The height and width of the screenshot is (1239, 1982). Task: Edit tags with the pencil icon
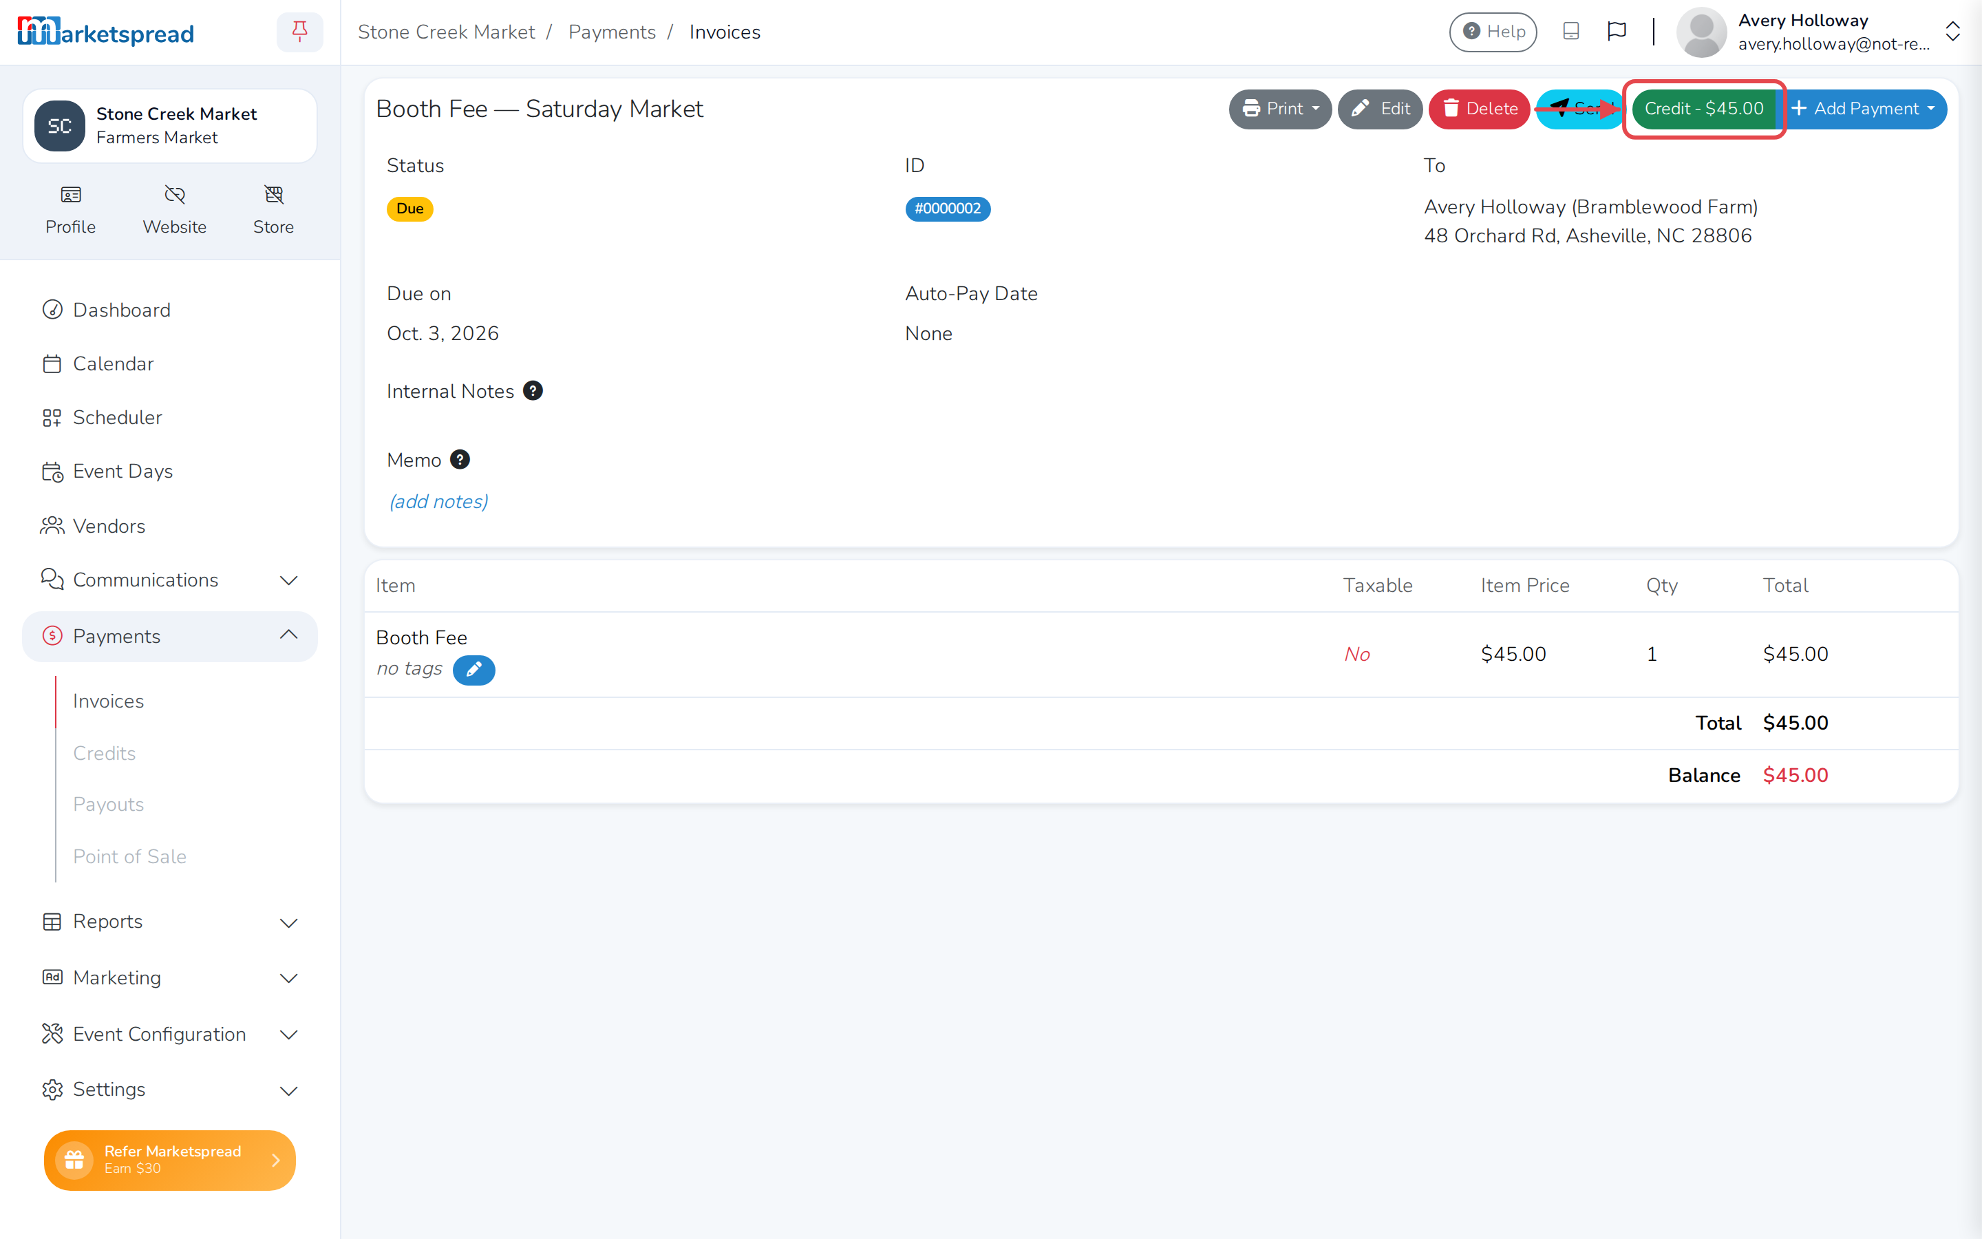473,670
